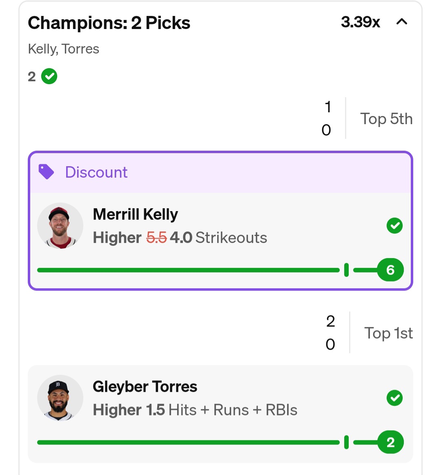
Task: Click Merrill Kelly's player headshot
Action: (60, 226)
